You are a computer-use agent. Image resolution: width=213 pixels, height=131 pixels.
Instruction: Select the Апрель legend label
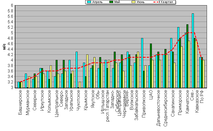coord(97,2)
